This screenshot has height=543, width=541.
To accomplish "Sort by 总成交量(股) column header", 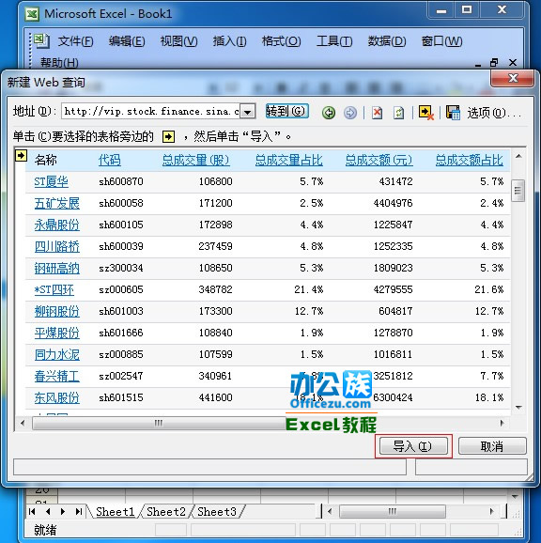I will pos(196,160).
